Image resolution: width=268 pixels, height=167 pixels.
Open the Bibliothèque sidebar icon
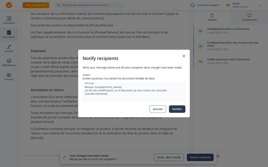(9, 62)
